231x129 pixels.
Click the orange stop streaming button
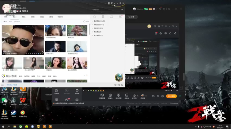[x=171, y=96]
